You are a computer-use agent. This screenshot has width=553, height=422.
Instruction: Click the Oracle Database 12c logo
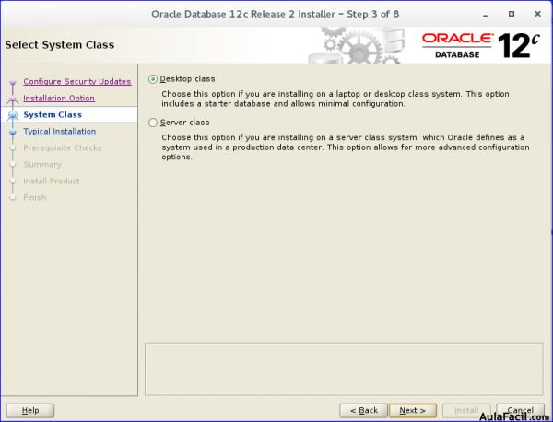[481, 45]
